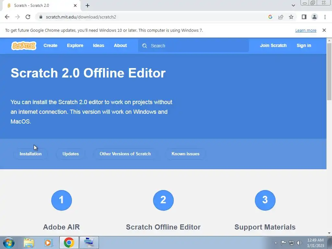The width and height of the screenshot is (332, 249).
Task: Show hidden system tray icons
Action: coord(276,243)
